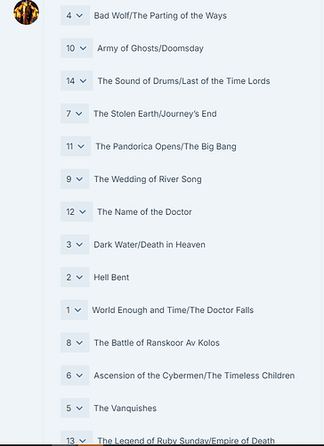This screenshot has width=324, height=446.
Task: Change rank 12 for The Name of the Doctor
Action: point(77,211)
